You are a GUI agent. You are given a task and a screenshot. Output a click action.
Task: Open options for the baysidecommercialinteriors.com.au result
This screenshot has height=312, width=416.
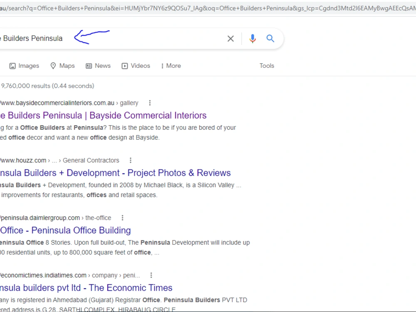point(150,103)
